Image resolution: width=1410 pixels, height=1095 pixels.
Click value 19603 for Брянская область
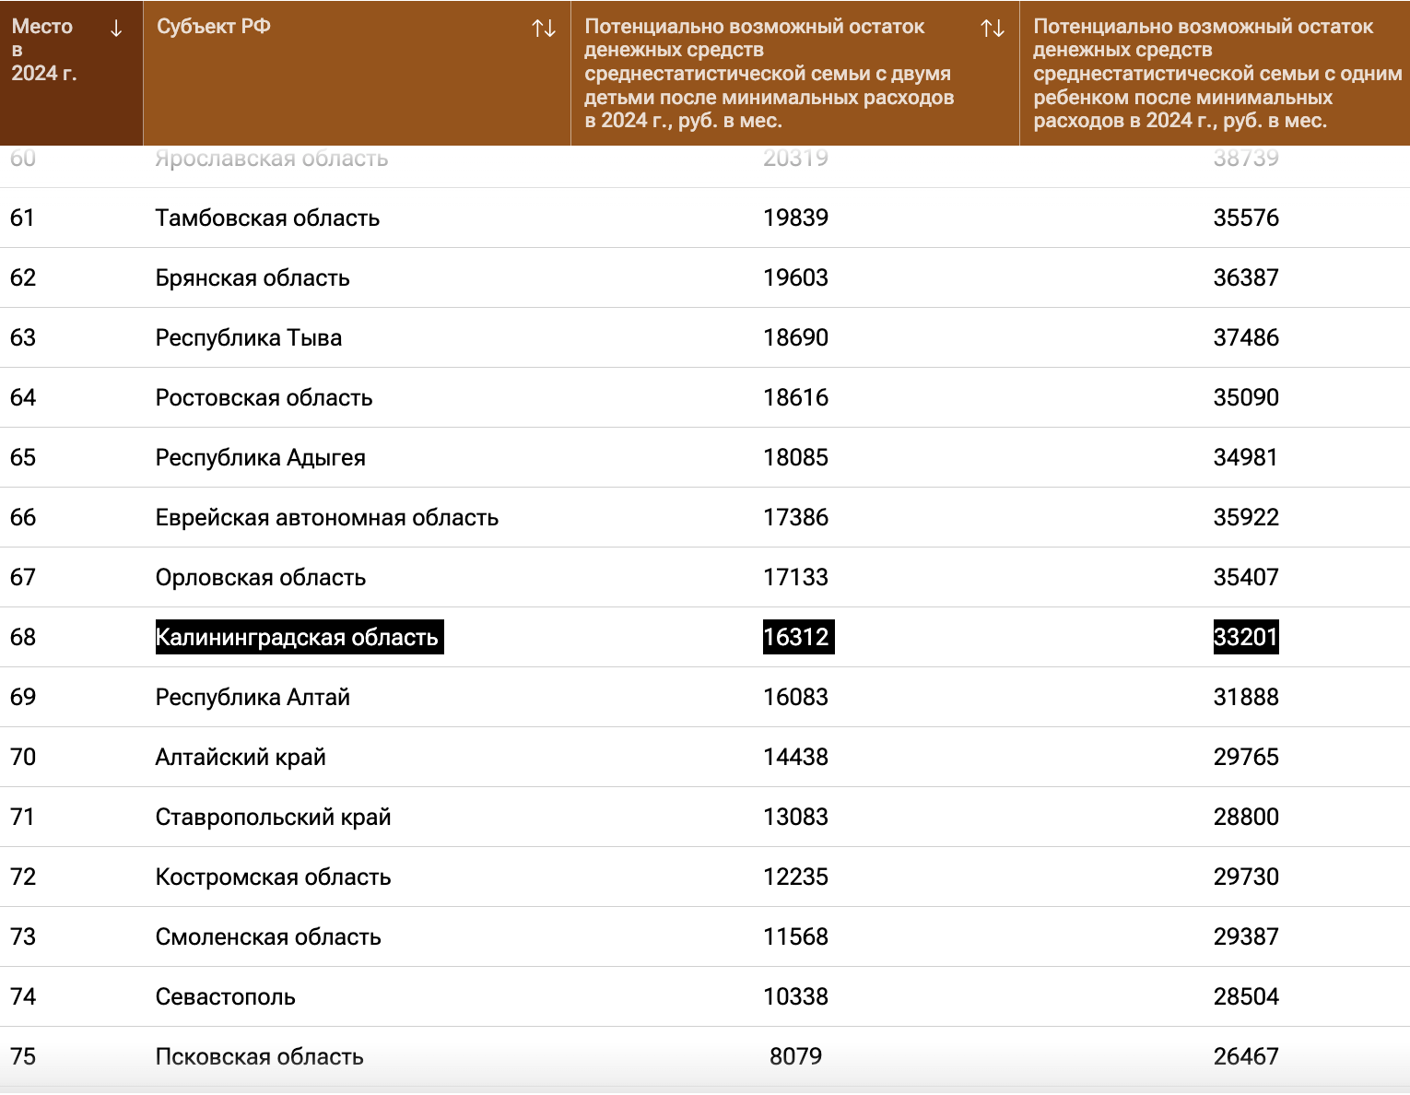tap(796, 277)
